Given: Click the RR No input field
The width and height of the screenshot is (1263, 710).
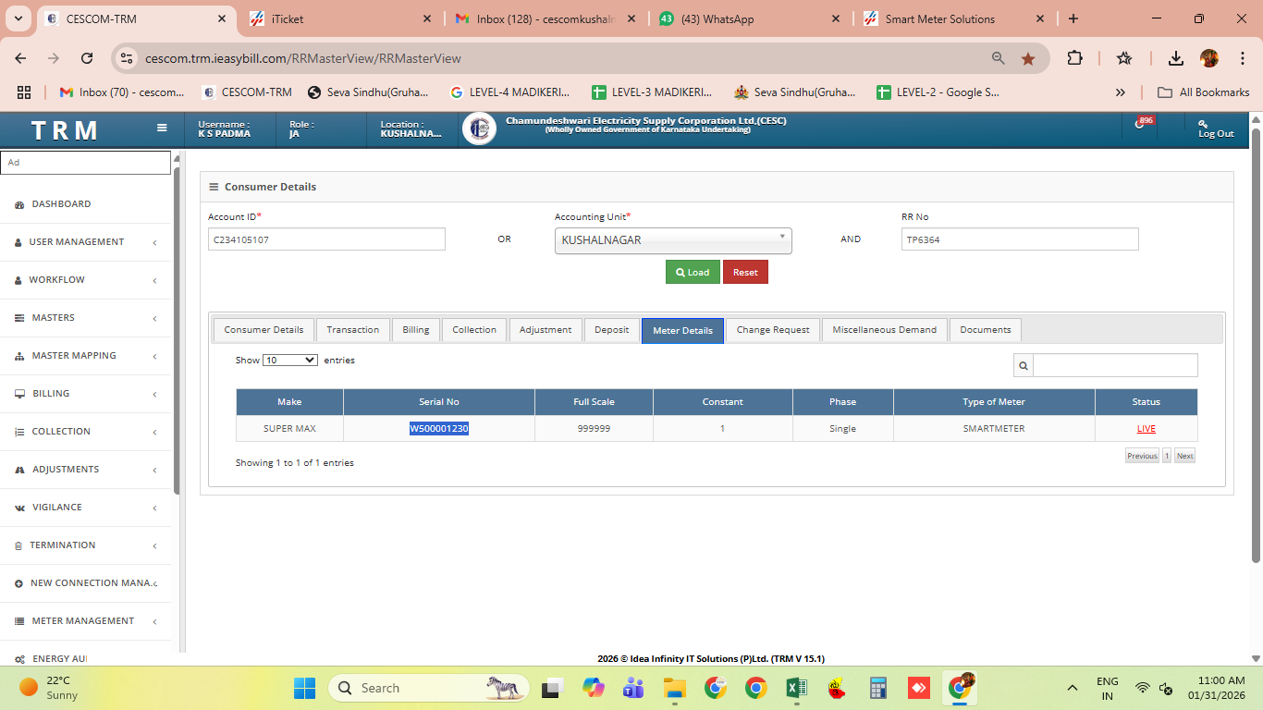Looking at the screenshot, I should point(1020,239).
